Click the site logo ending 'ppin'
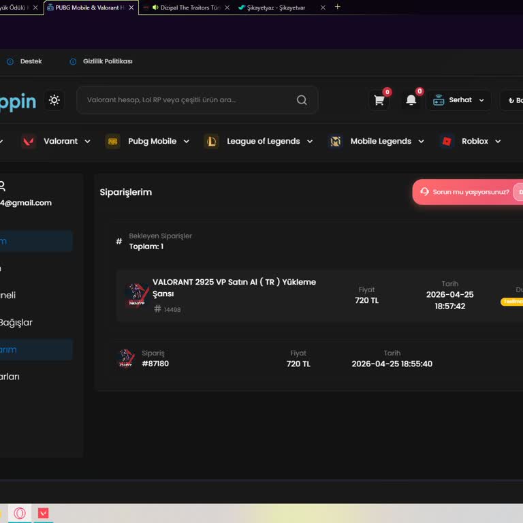Screen dimensions: 523x523 18,101
